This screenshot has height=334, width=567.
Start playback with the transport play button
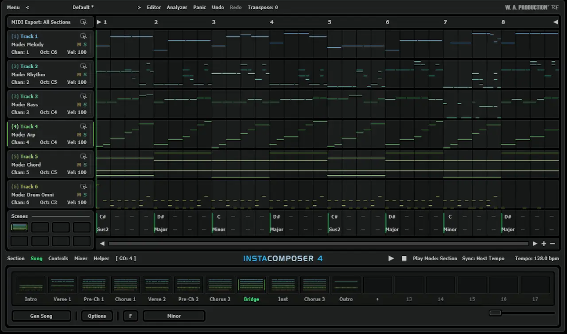tap(391, 258)
